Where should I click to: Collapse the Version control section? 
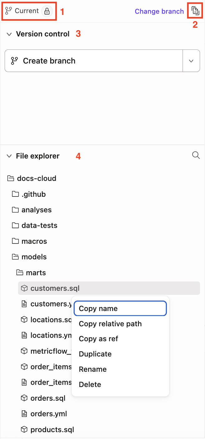coord(9,34)
